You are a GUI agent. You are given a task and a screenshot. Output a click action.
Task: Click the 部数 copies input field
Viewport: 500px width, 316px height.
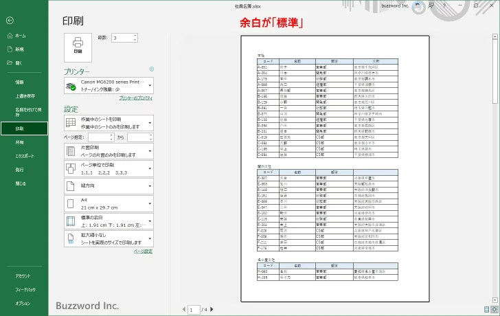(122, 38)
